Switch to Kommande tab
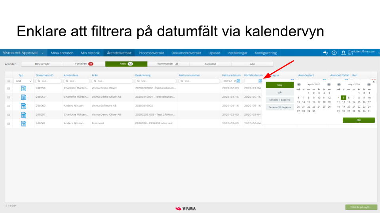The image size is (380, 213). (168, 64)
